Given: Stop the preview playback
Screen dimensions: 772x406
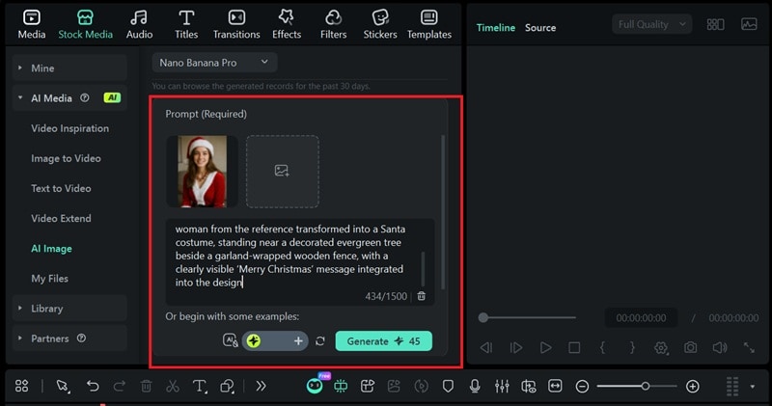Looking at the screenshot, I should [x=574, y=347].
